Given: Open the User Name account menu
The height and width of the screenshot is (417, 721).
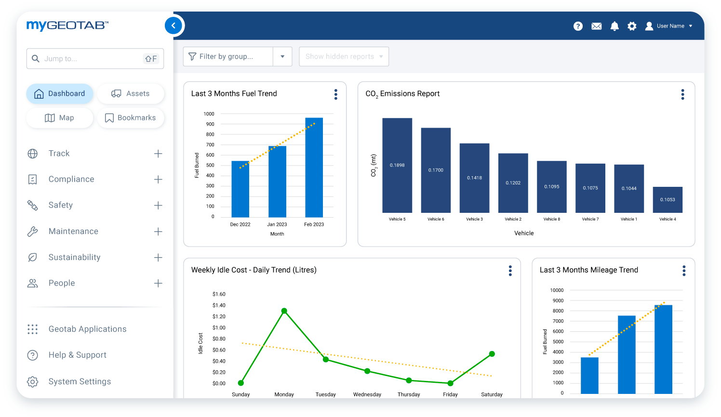Looking at the screenshot, I should point(669,26).
